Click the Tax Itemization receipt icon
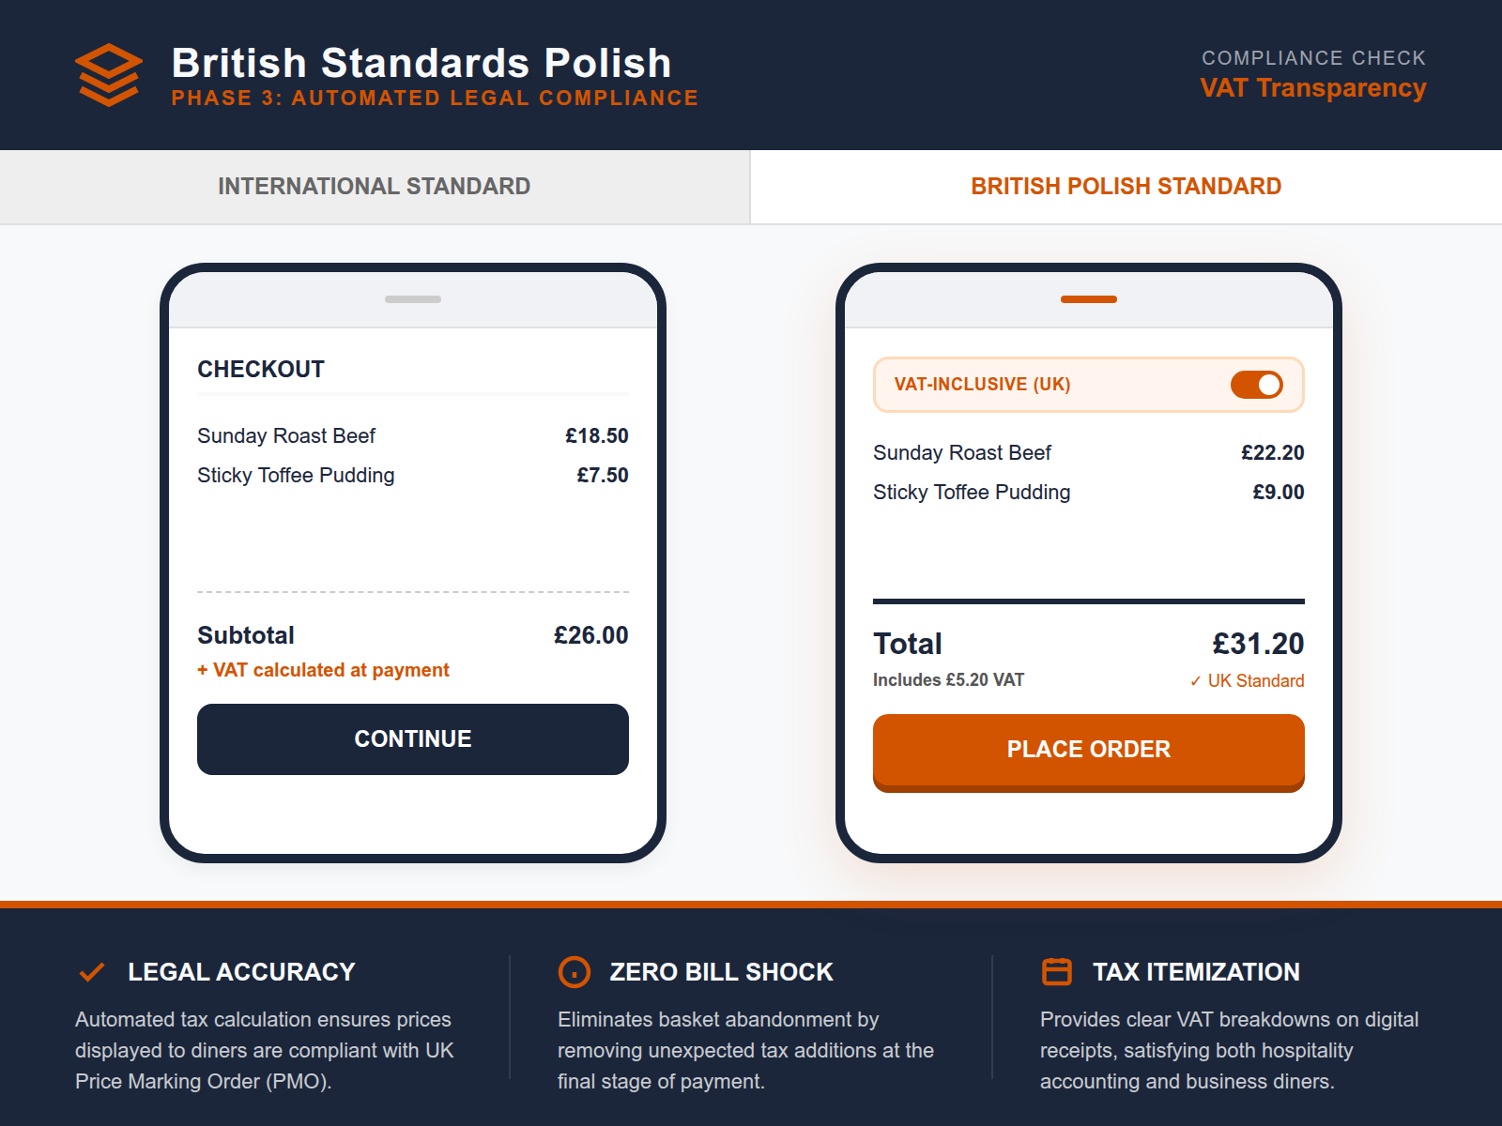 pos(1056,972)
